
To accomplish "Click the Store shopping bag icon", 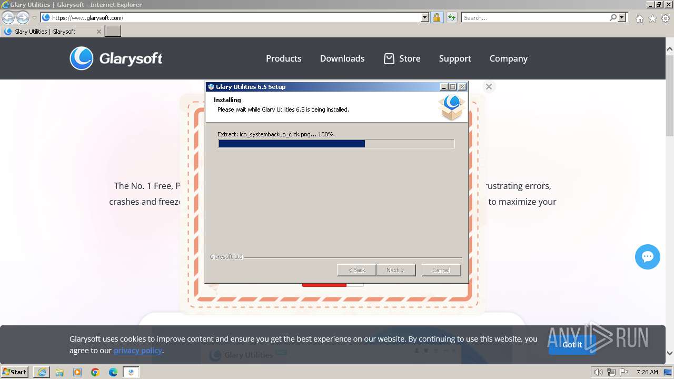I will [389, 58].
